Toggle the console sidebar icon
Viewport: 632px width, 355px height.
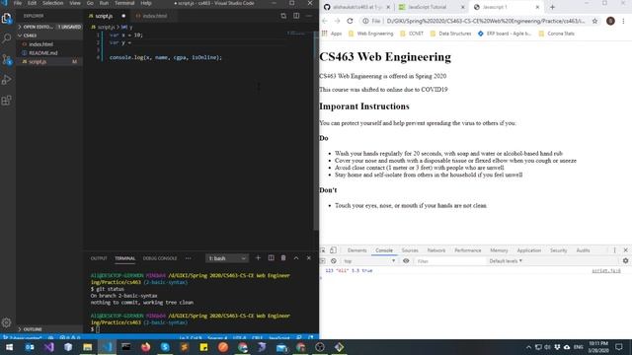tap(323, 260)
